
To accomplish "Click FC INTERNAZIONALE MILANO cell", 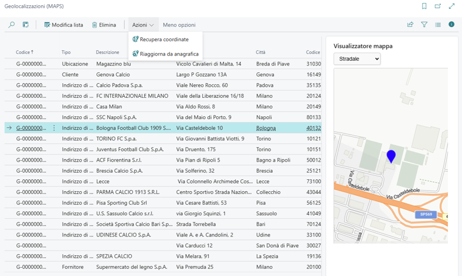I will click(132, 96).
